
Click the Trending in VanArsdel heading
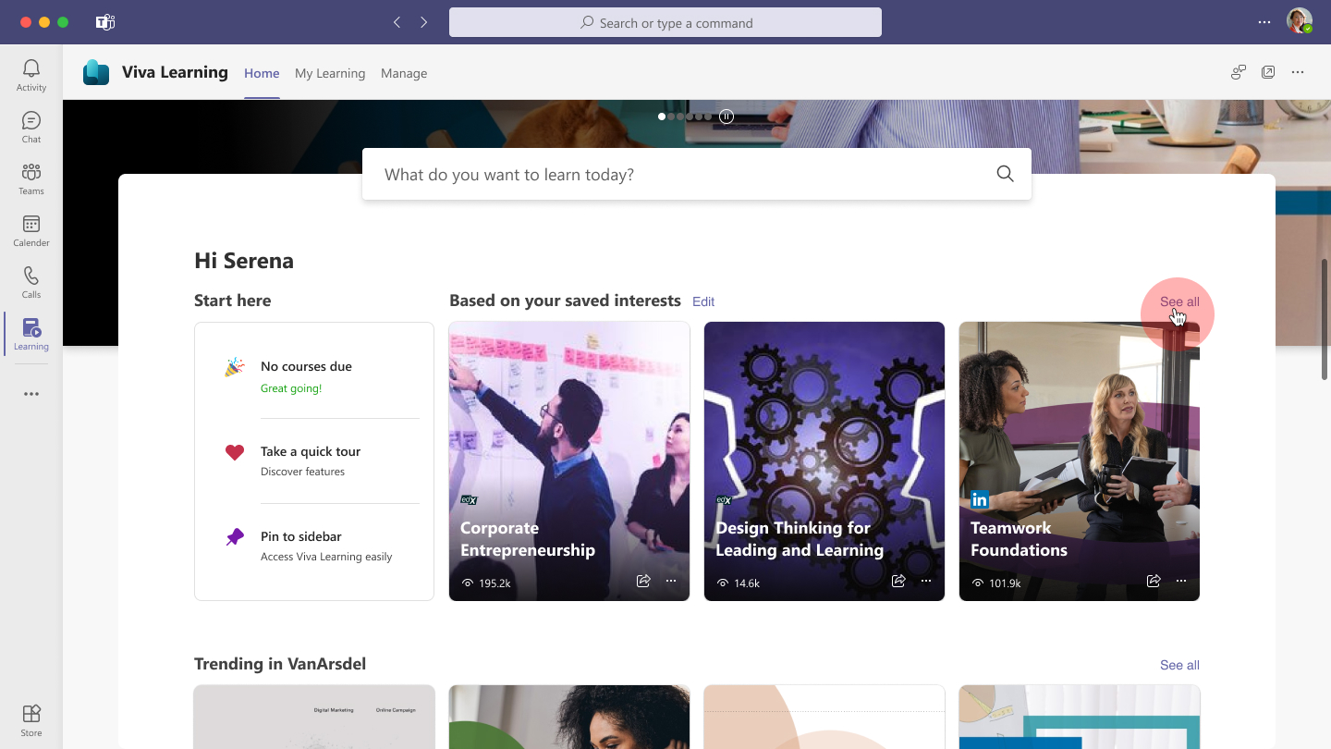click(x=280, y=664)
